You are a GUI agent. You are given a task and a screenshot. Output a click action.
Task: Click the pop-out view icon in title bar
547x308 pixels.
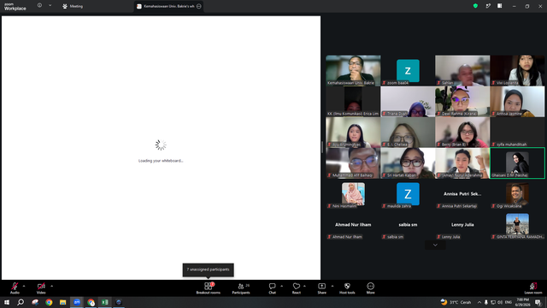pos(488,6)
